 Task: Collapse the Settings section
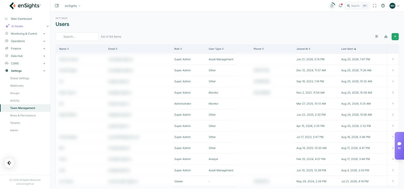[x=25, y=71]
